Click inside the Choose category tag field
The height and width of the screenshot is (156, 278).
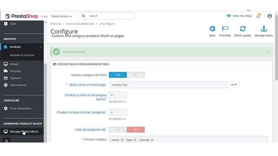(x=188, y=140)
